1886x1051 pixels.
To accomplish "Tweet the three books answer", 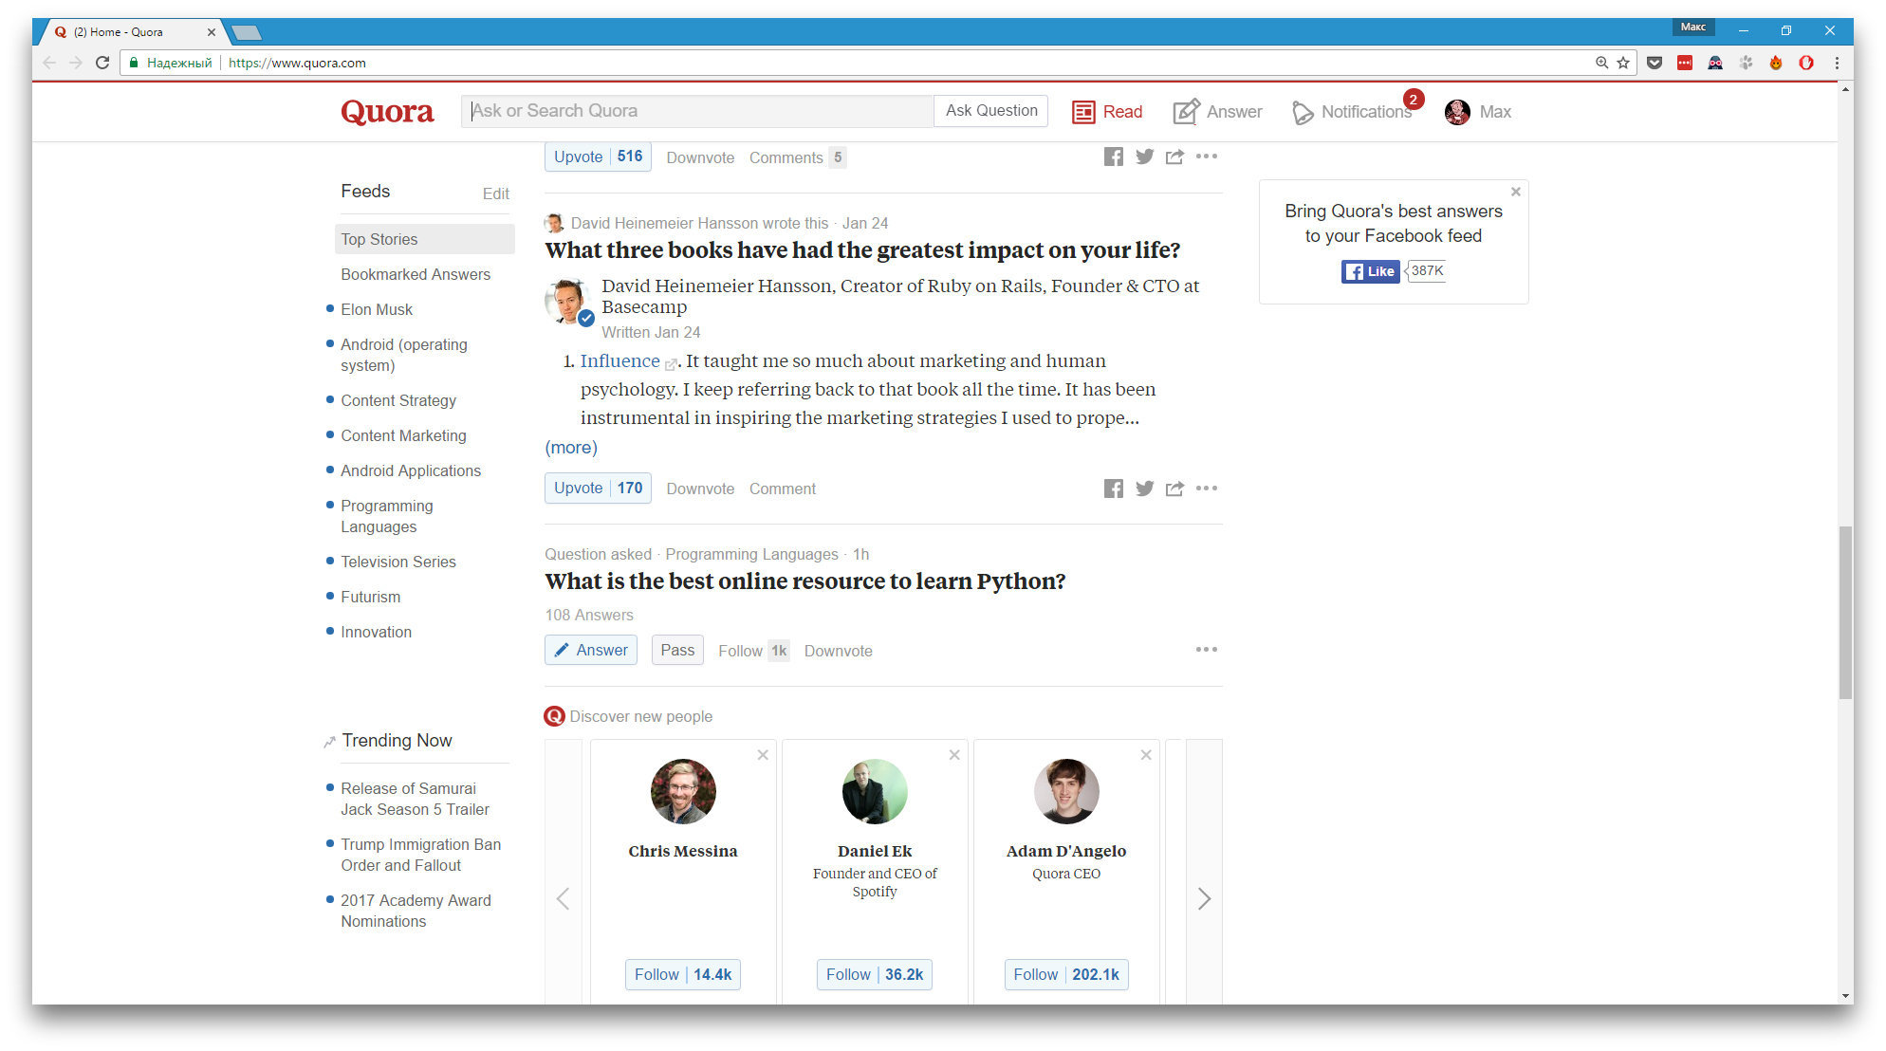I will tap(1144, 489).
